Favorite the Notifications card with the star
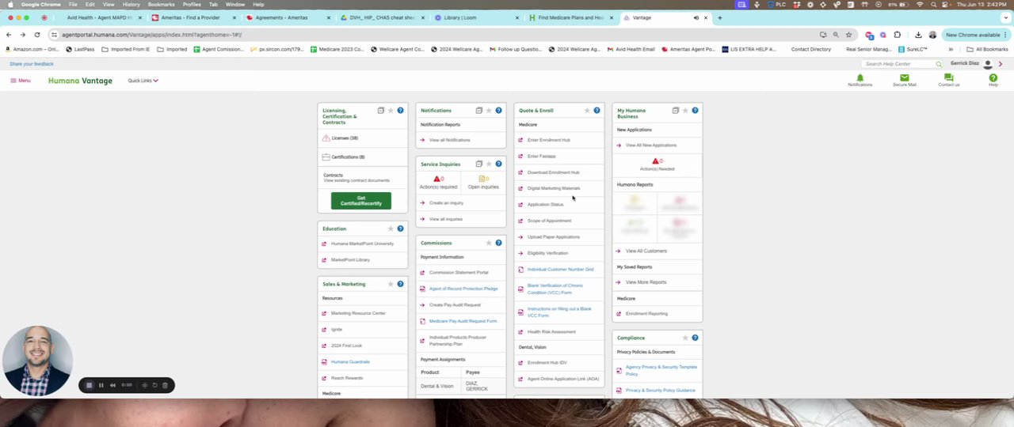Viewport: 1014px width, 427px height. point(489,111)
